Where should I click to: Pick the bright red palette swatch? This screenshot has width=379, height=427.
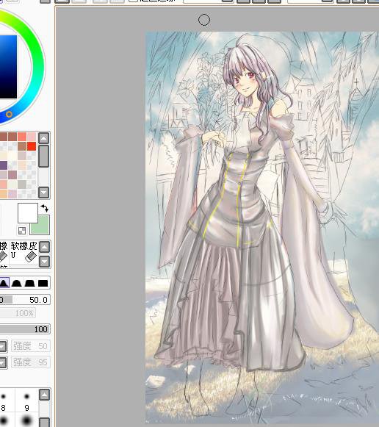(x=32, y=146)
